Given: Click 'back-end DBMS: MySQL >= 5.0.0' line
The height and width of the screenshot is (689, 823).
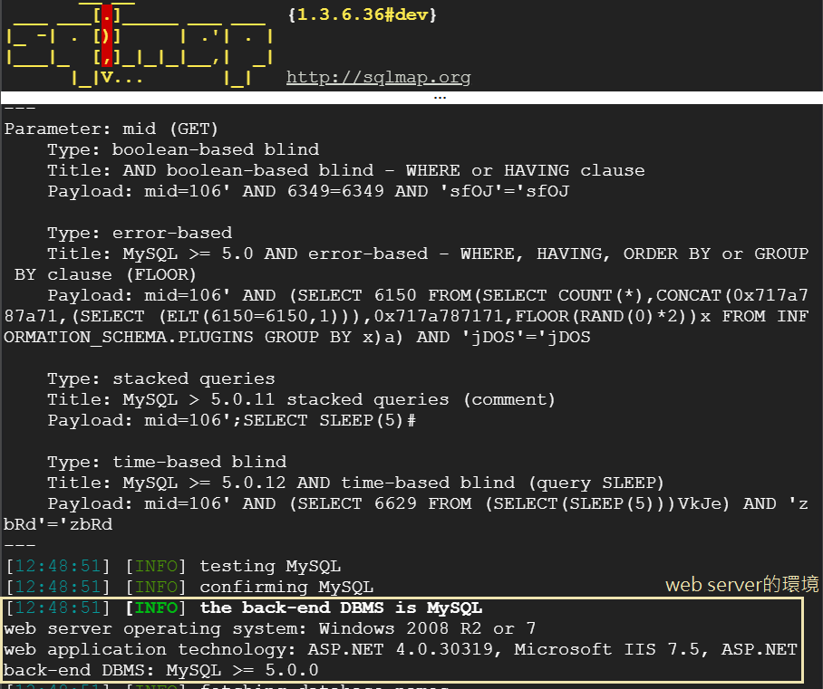Looking at the screenshot, I should [x=161, y=670].
